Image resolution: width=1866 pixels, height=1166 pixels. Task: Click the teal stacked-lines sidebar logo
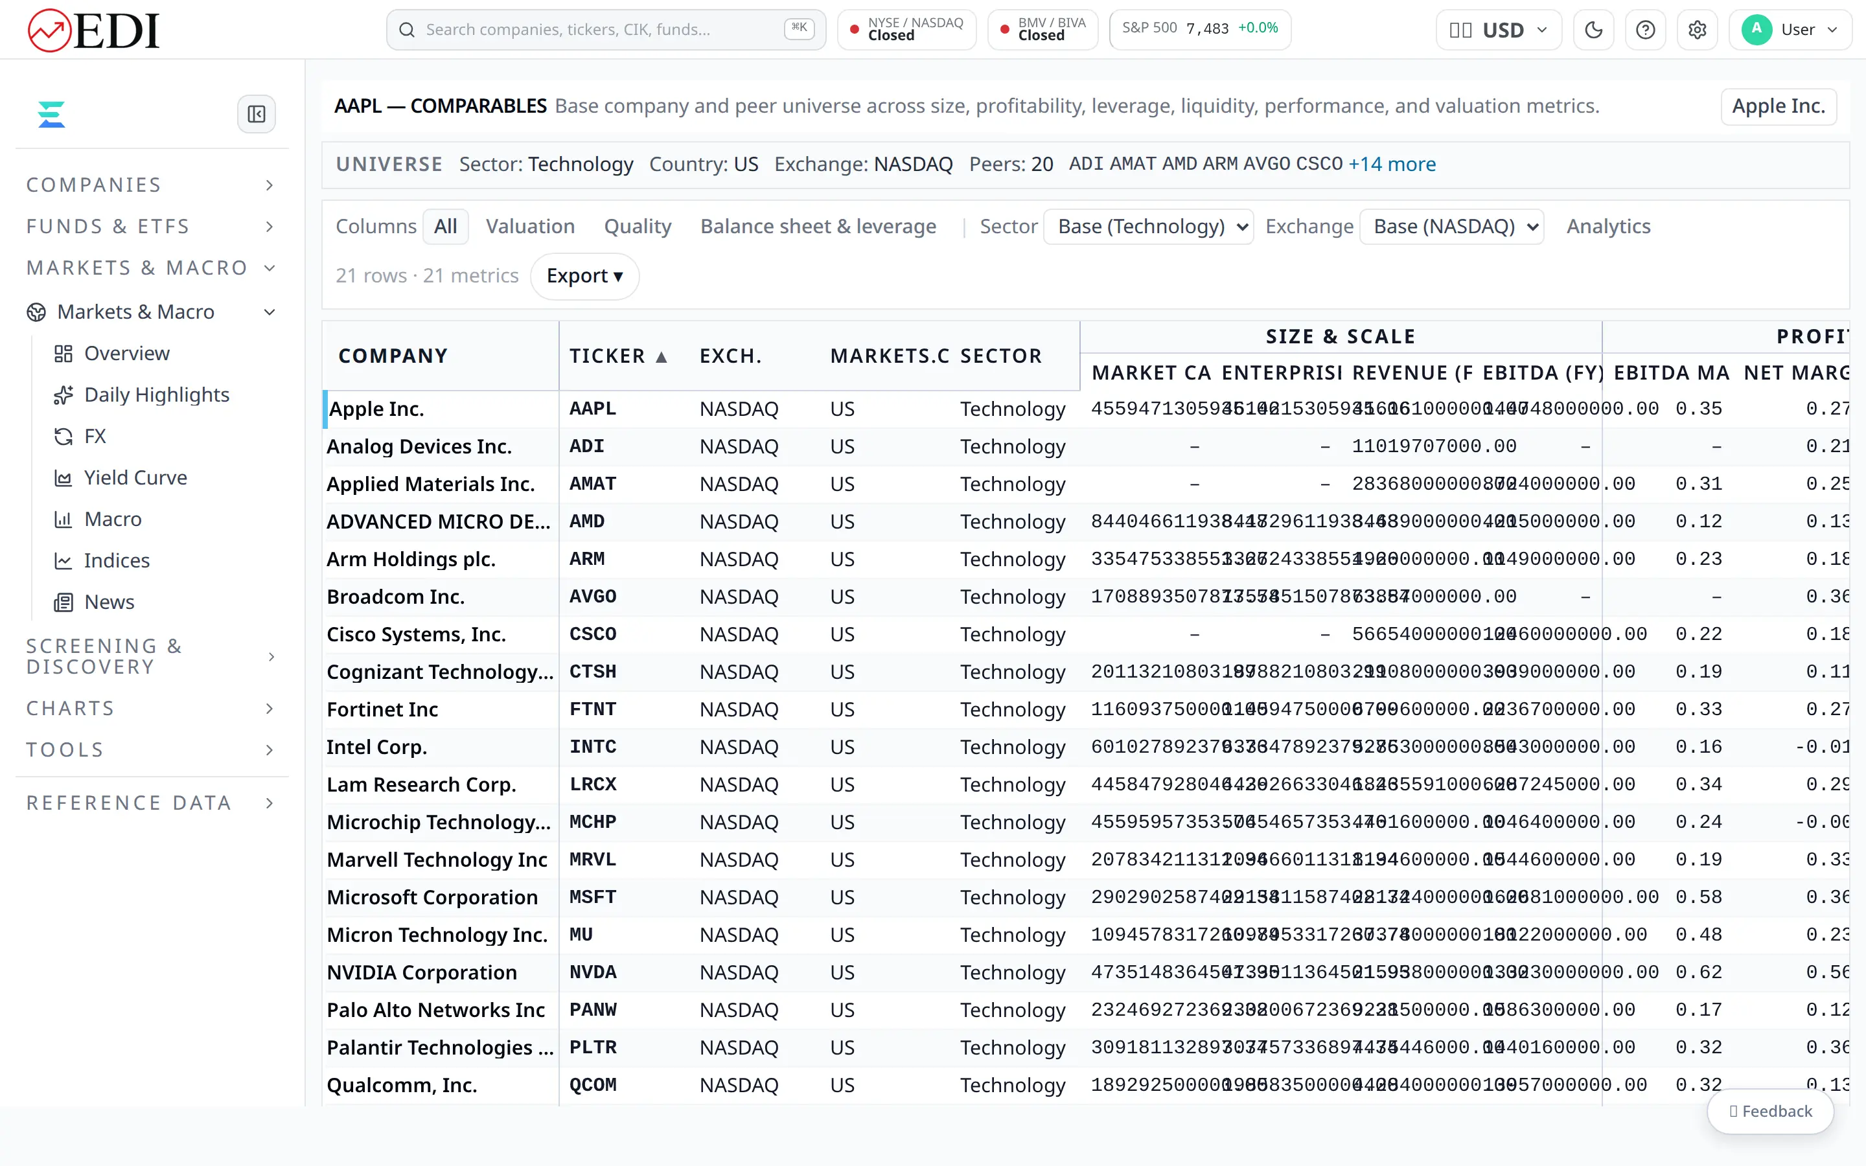(x=51, y=114)
